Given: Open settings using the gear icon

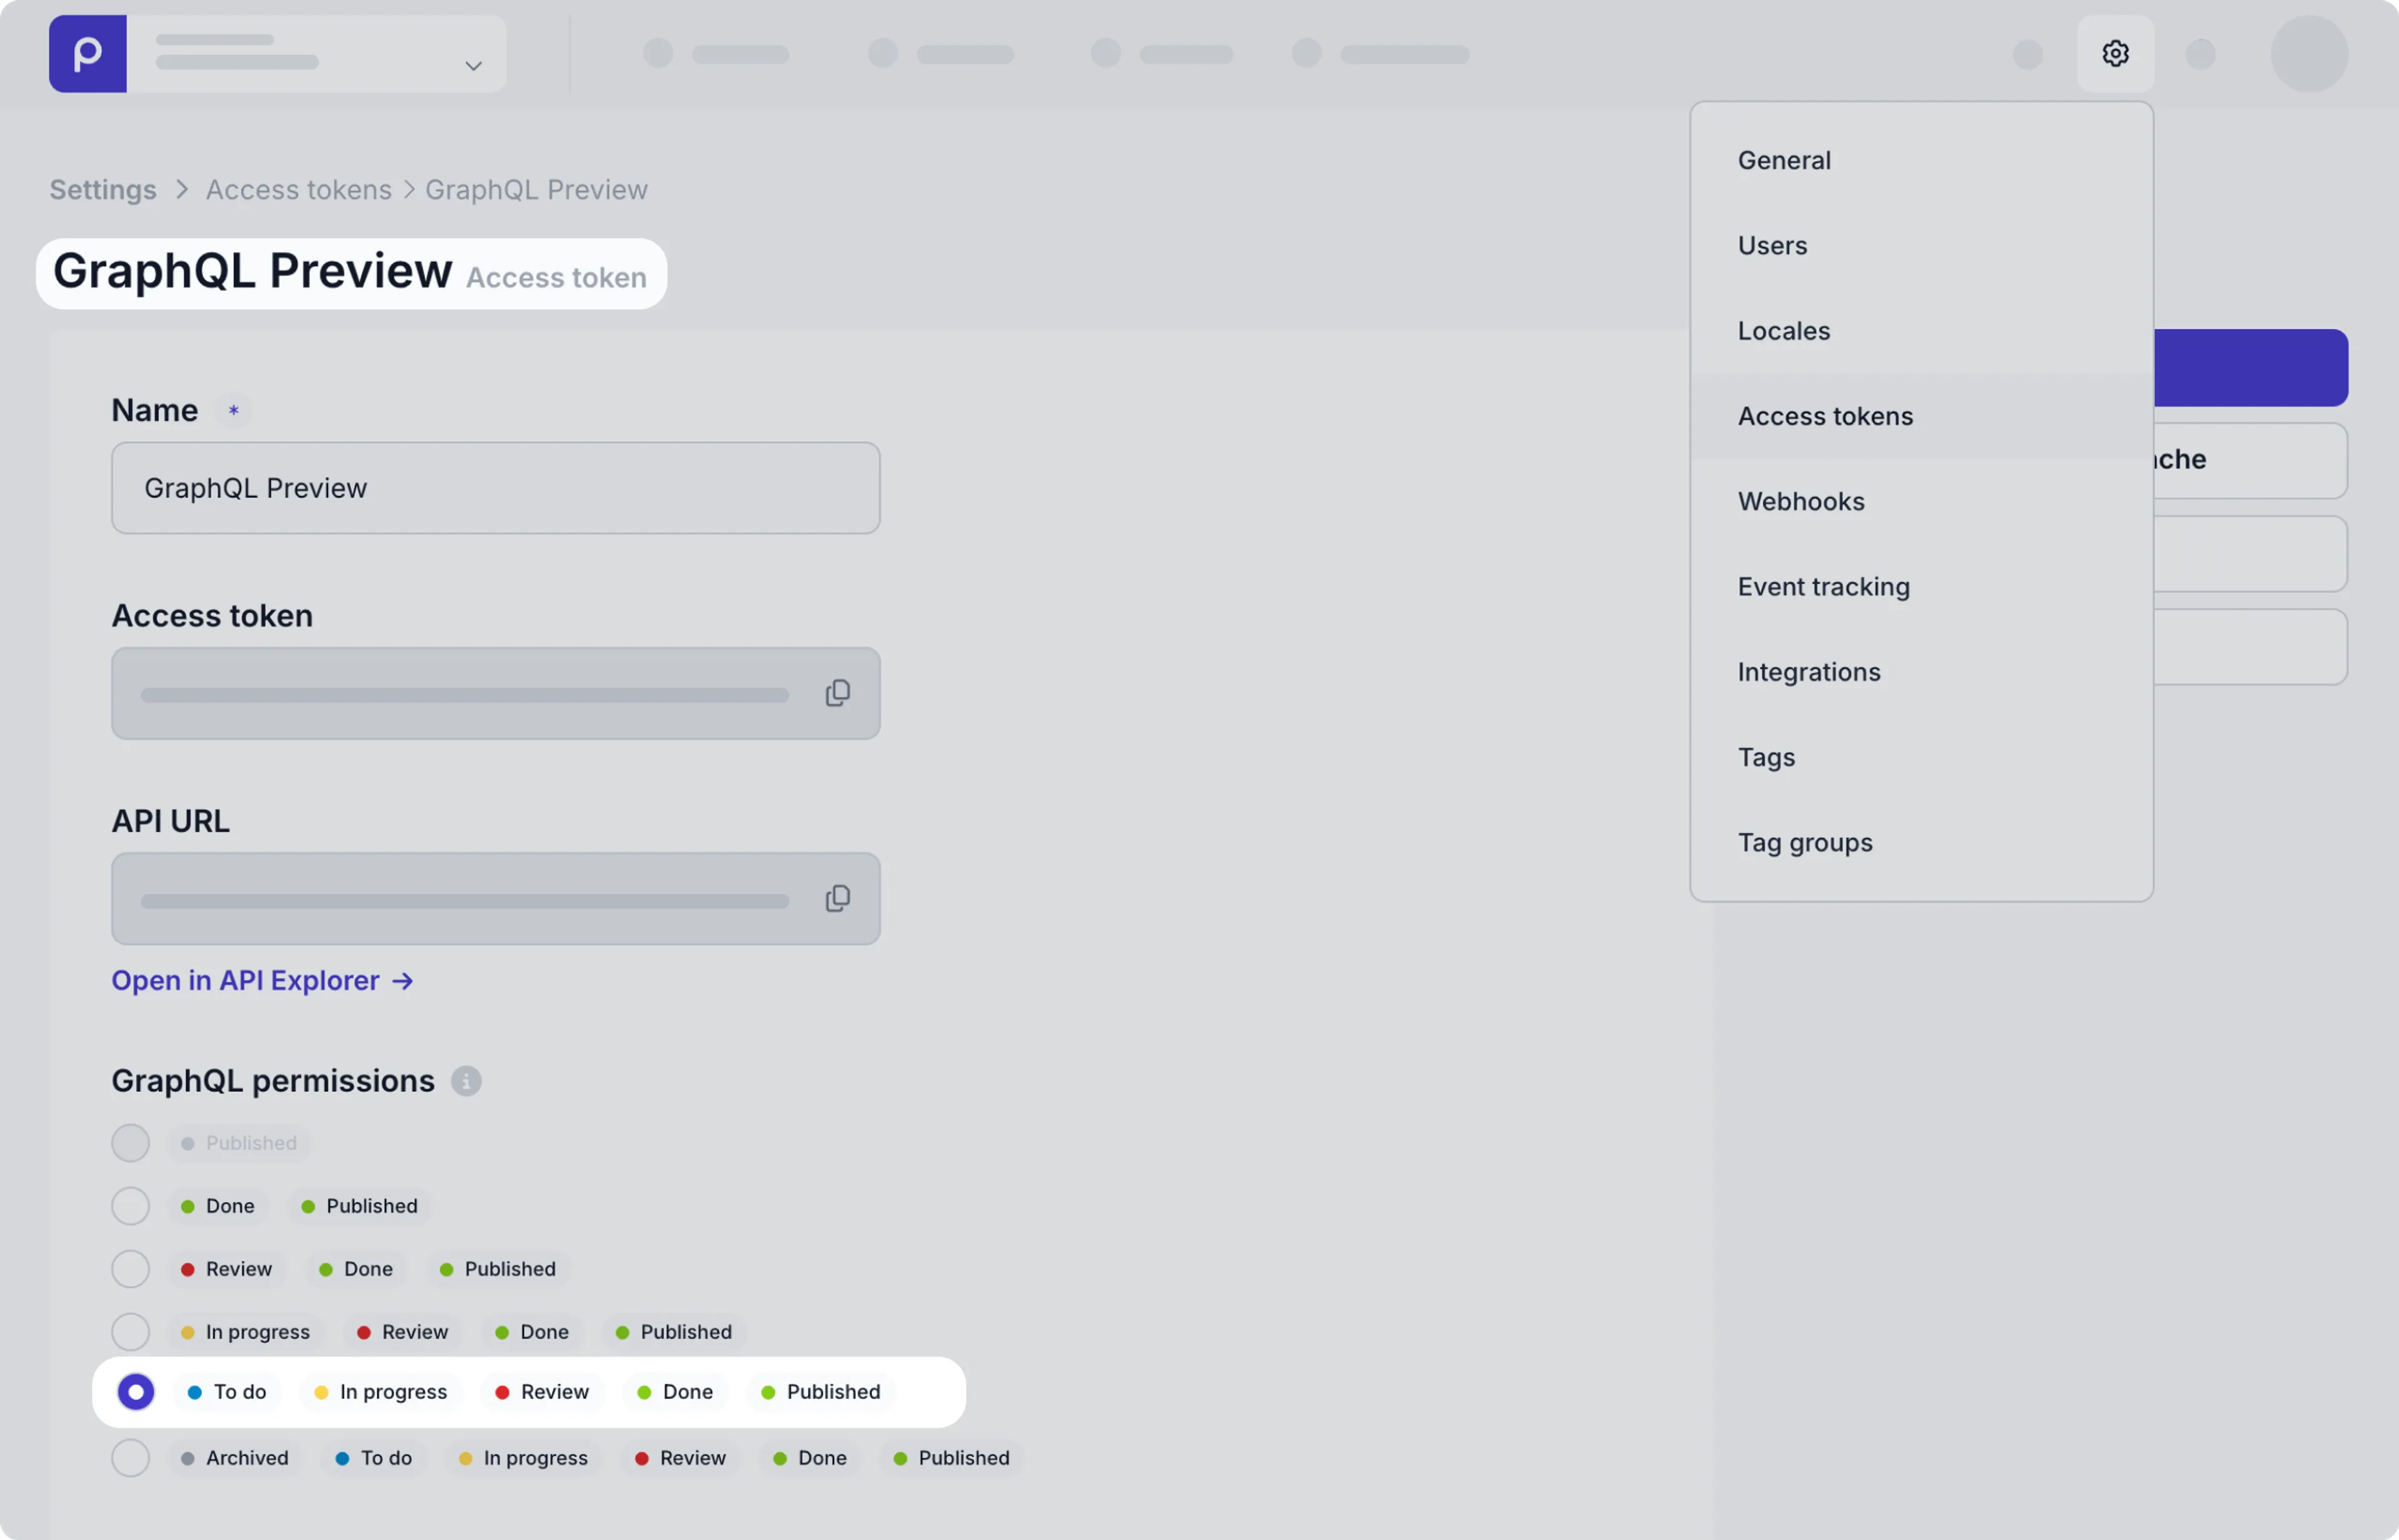Looking at the screenshot, I should [x=2116, y=53].
